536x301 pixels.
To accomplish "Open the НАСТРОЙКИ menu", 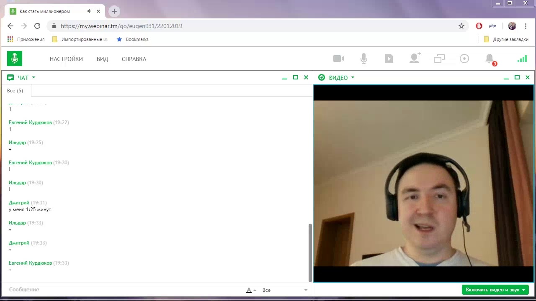I will click(66, 59).
